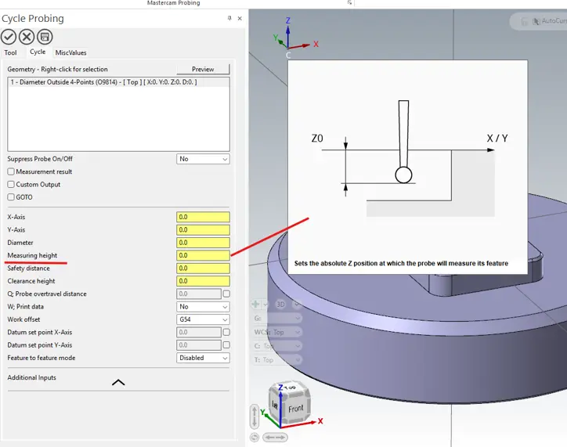
Task: Click the save parameters disk icon
Action: click(45, 37)
